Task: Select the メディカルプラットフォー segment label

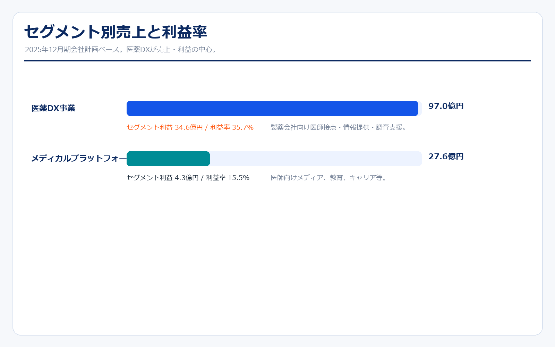Action: coord(79,158)
